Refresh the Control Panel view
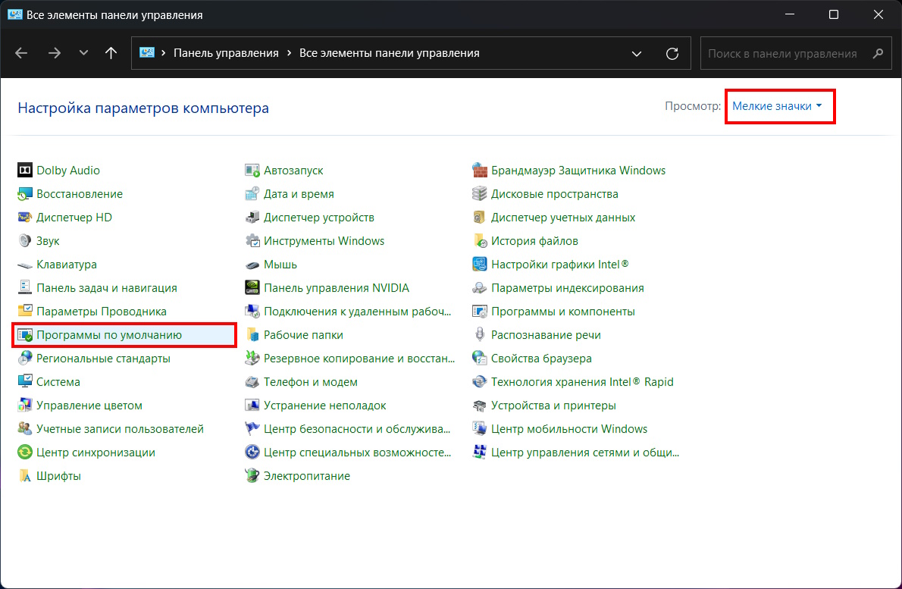 [x=672, y=54]
